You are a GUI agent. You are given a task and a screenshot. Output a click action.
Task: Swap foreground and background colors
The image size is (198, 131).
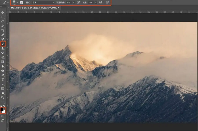4,106
